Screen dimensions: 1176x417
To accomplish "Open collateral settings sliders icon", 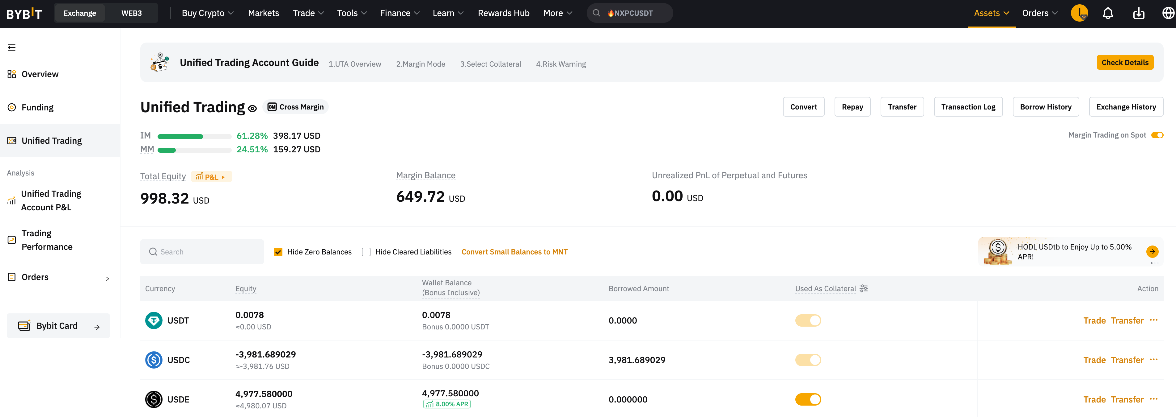I will [x=863, y=288].
